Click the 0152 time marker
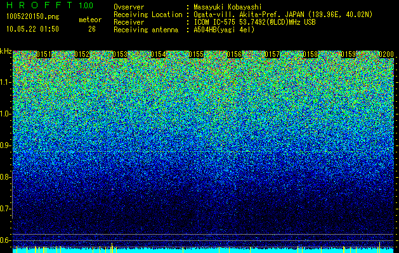The height and width of the screenshot is (253, 399). 82,54
